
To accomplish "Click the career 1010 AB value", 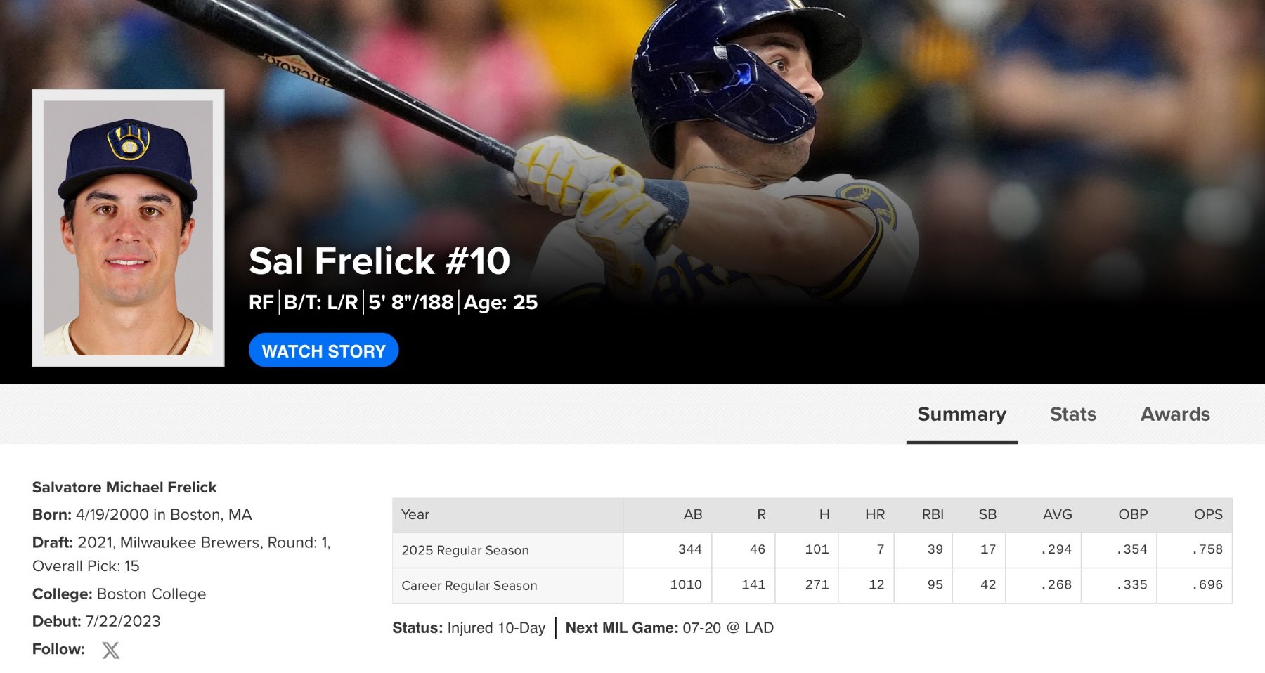I will pyautogui.click(x=685, y=584).
